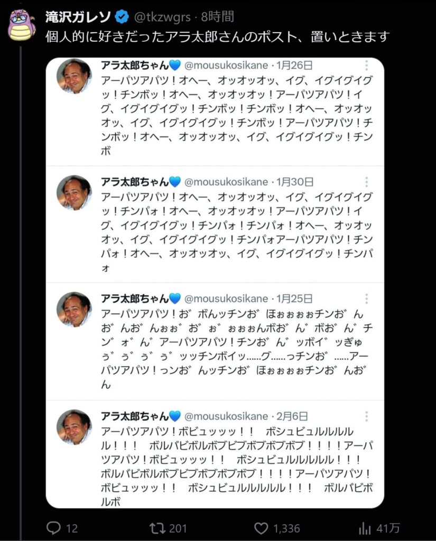Click the 8時間 timestamp of the post
This screenshot has height=541, width=436.
(218, 16)
